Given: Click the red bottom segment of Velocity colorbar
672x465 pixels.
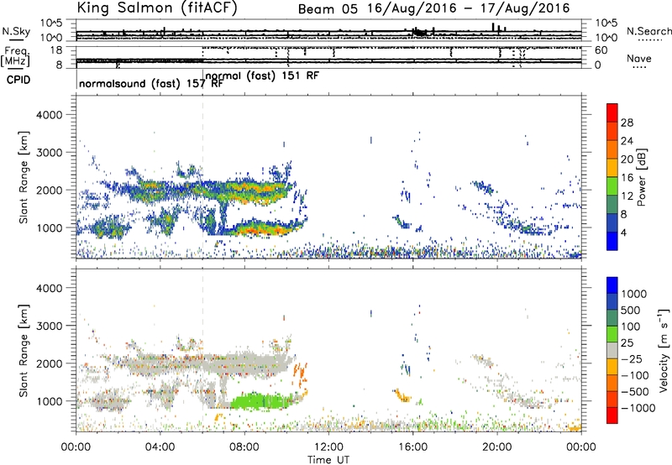Looking at the screenshot, I should [612, 415].
